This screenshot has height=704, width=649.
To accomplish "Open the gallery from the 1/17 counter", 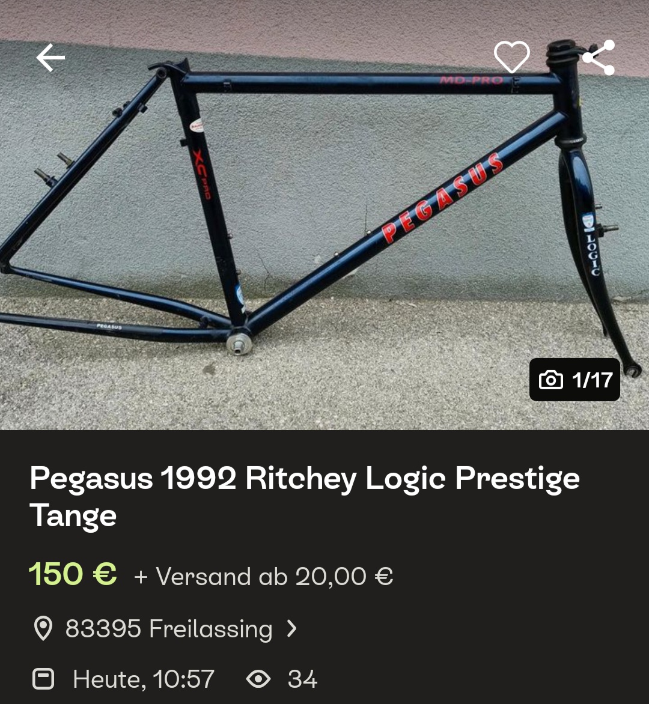I will [592, 380].
